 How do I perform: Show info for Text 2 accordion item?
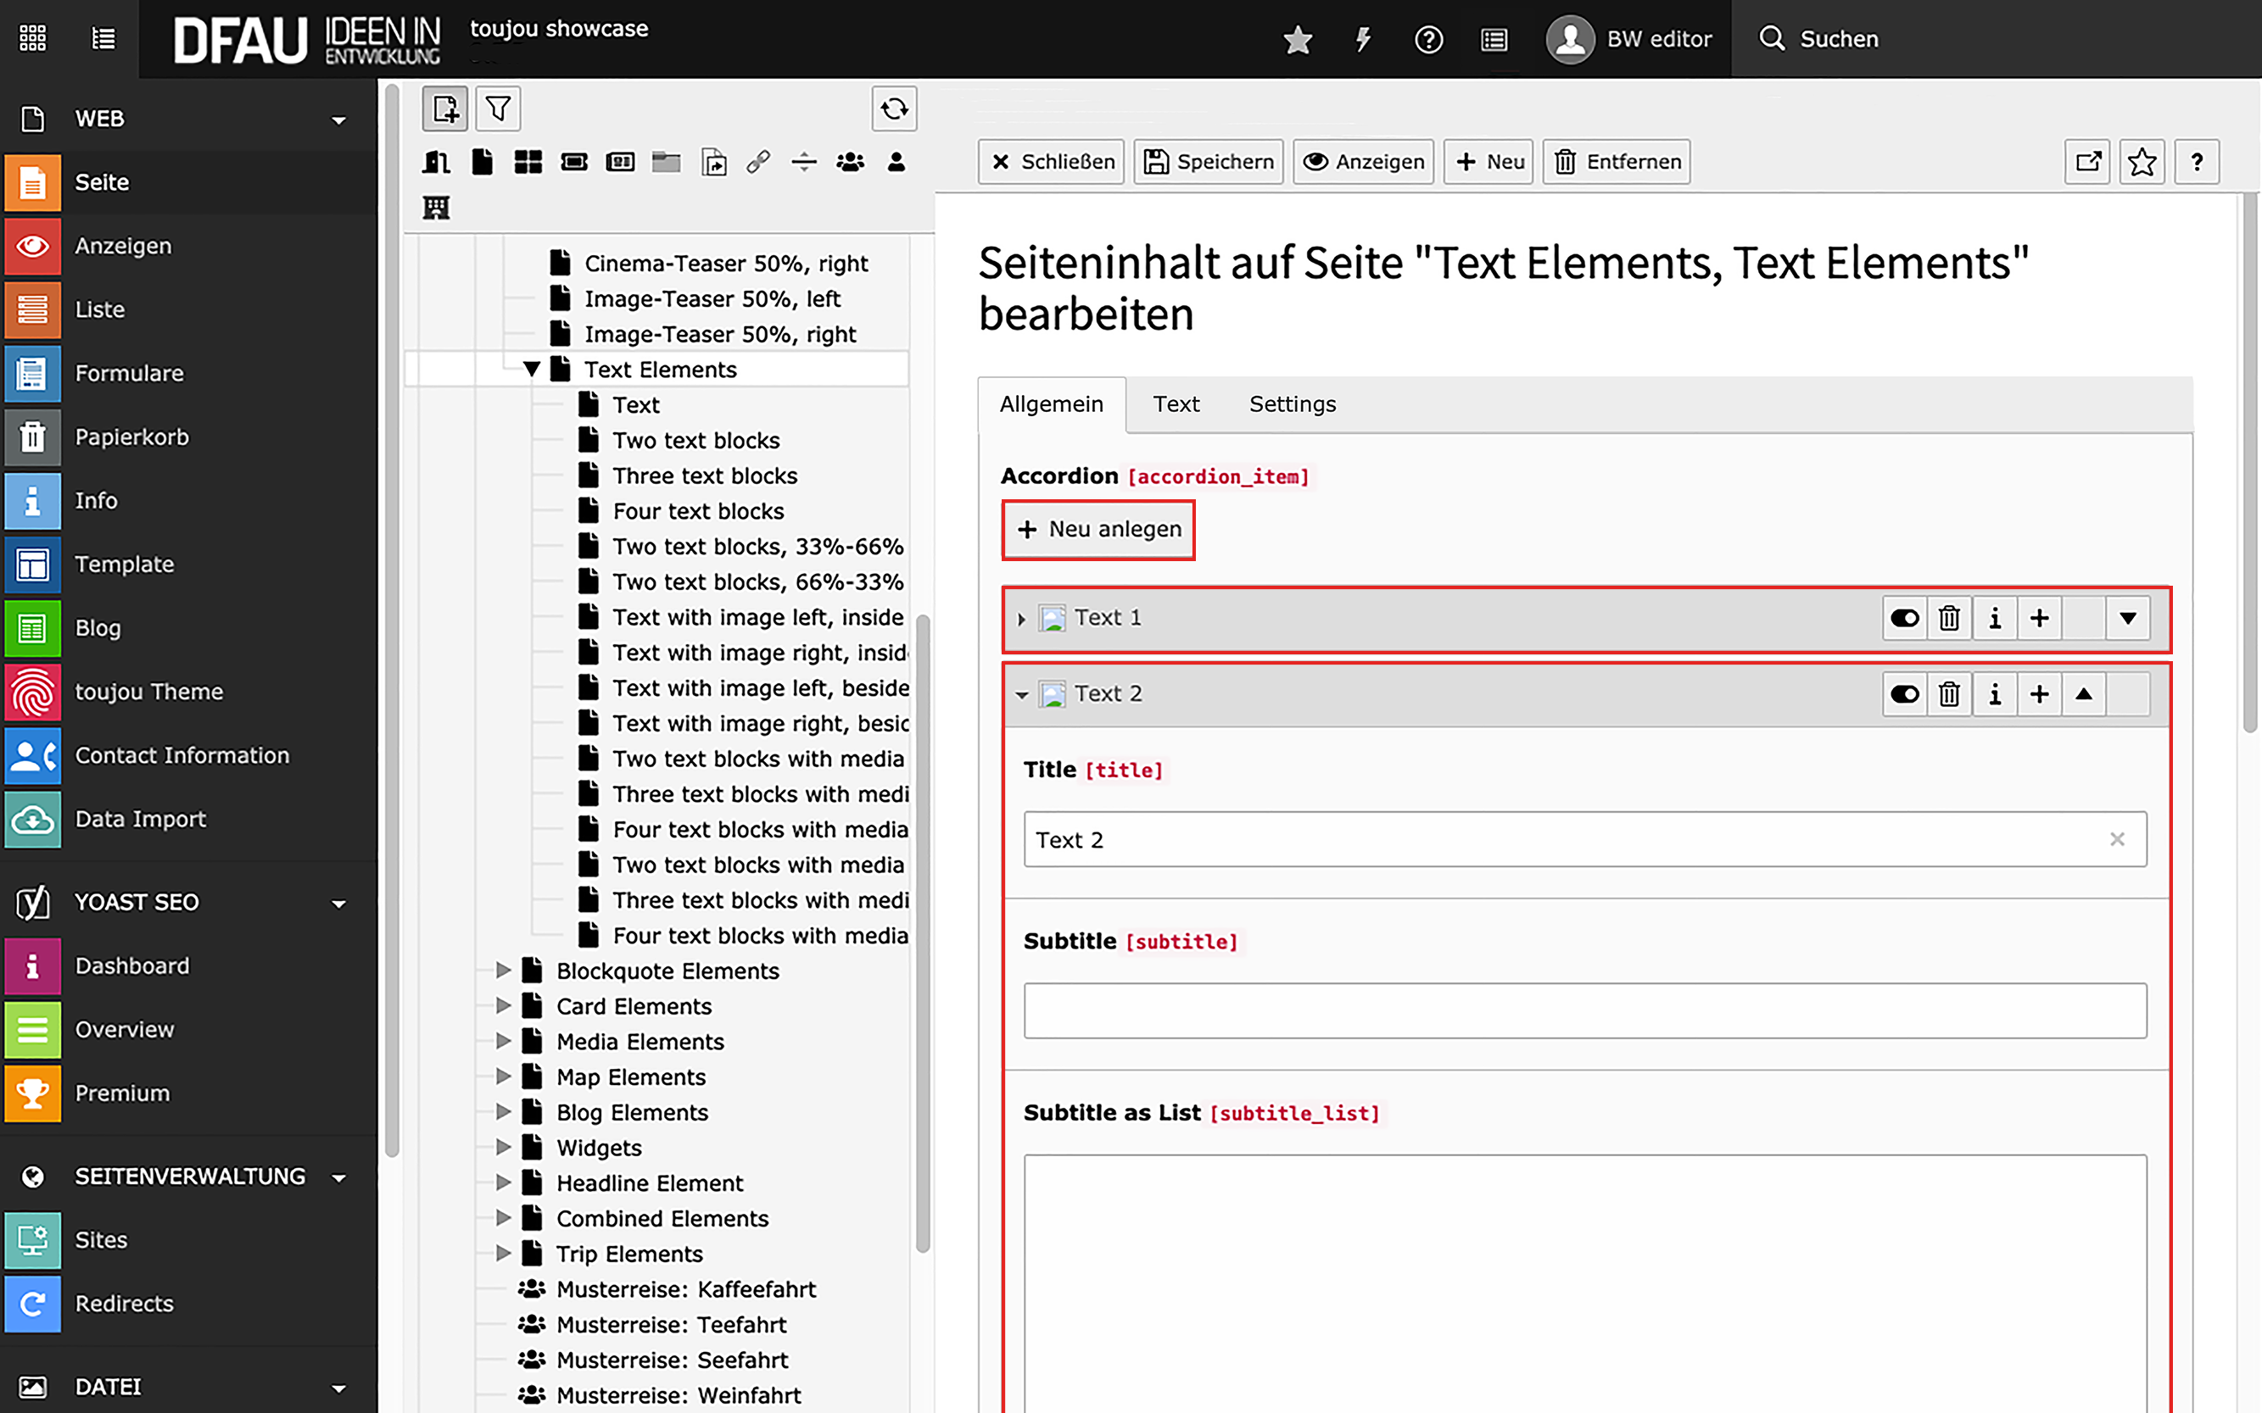tap(1995, 694)
